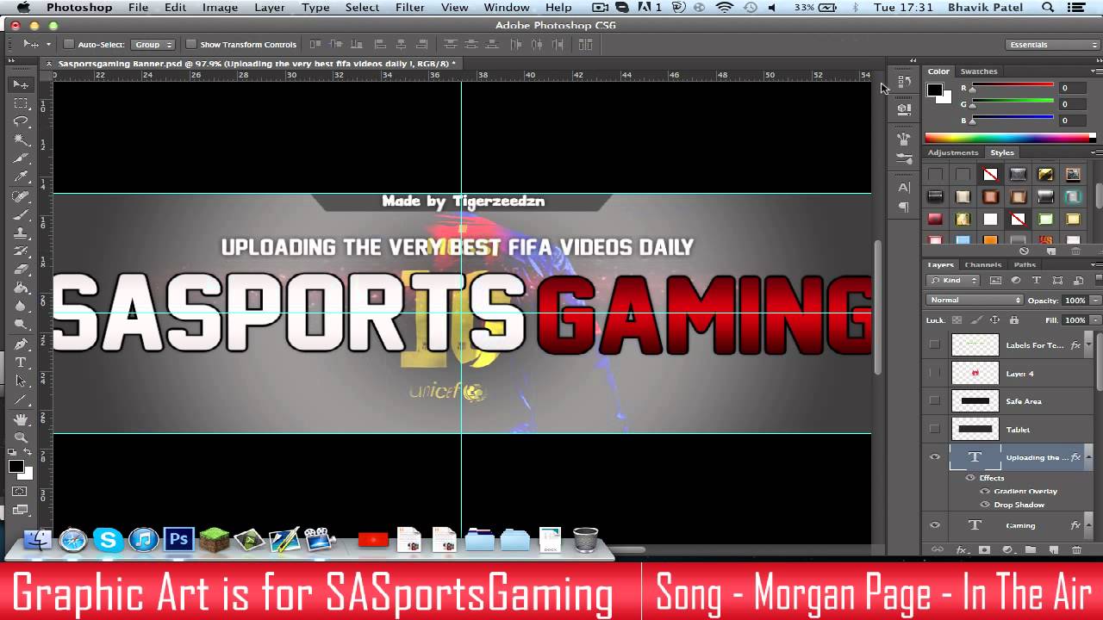The image size is (1103, 620).
Task: Click the lock position icon
Action: 993,320
